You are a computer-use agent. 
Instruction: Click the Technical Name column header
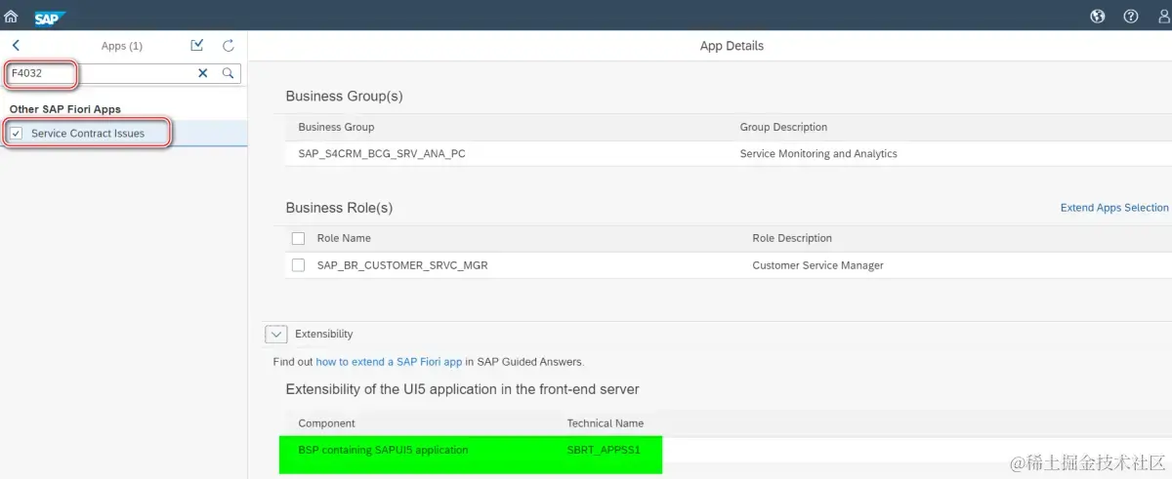click(606, 423)
